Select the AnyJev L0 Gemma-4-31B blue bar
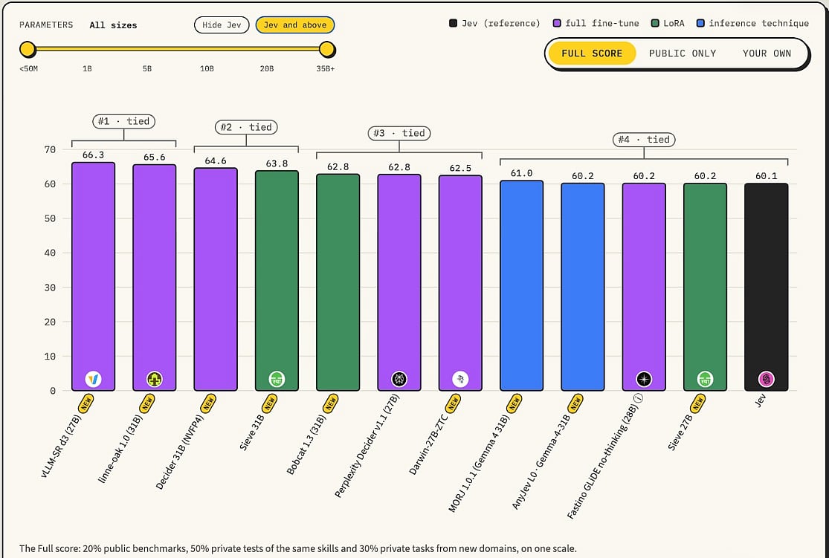 coord(583,287)
